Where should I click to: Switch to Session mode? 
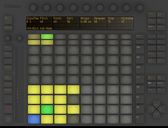point(161,84)
